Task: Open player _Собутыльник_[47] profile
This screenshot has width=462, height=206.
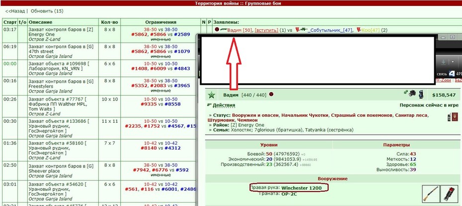Action: [330, 30]
